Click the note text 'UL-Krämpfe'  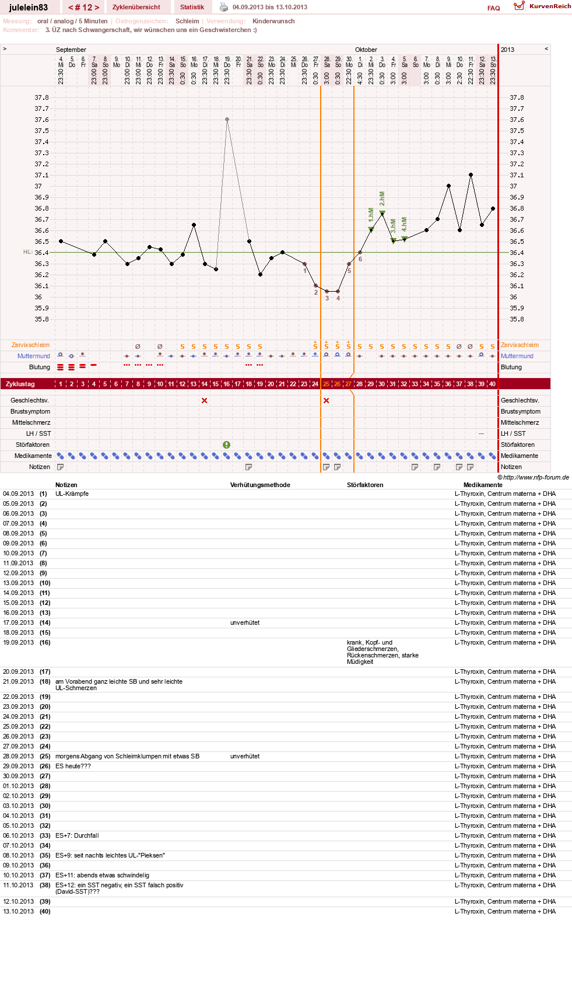pos(72,494)
